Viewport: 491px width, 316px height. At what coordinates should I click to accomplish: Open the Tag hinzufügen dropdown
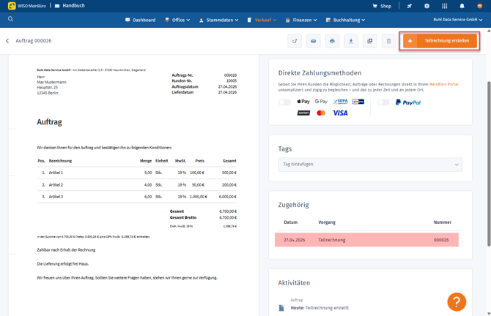point(370,165)
